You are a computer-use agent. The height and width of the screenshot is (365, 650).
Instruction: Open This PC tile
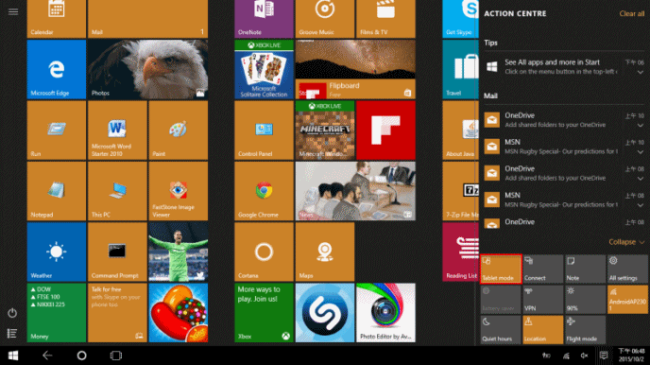[117, 191]
